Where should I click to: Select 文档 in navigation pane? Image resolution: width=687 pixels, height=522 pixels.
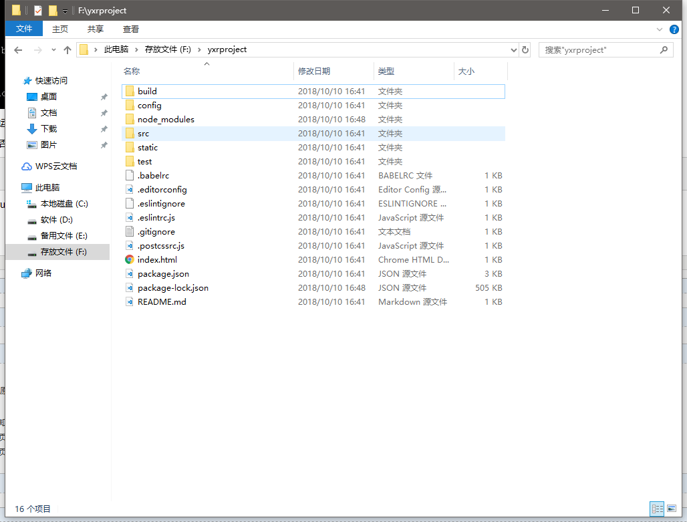(x=49, y=113)
